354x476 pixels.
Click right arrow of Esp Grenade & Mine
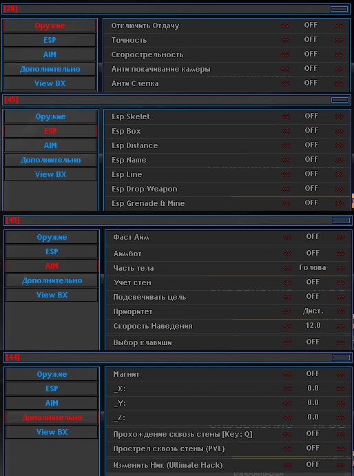pos(339,203)
